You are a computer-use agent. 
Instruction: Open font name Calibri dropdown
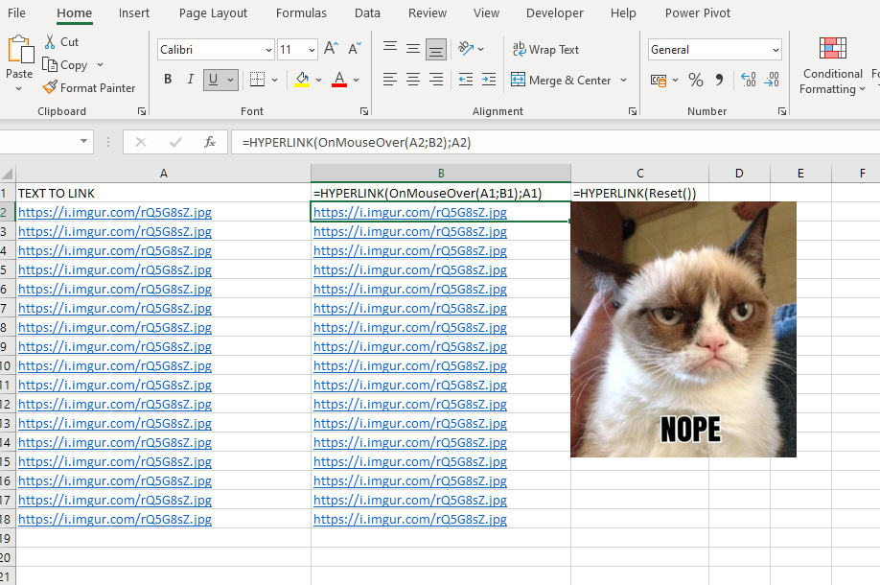point(268,50)
